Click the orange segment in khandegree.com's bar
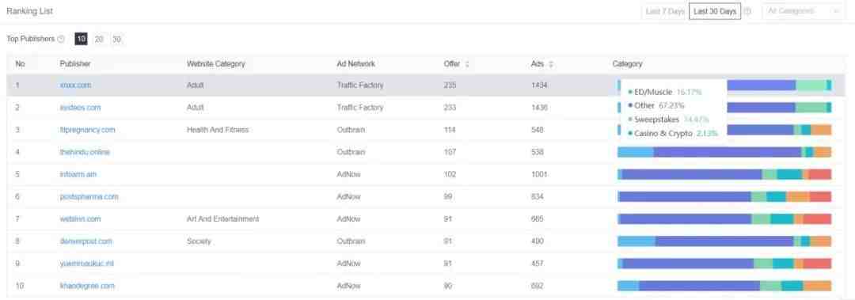 [x=817, y=286]
